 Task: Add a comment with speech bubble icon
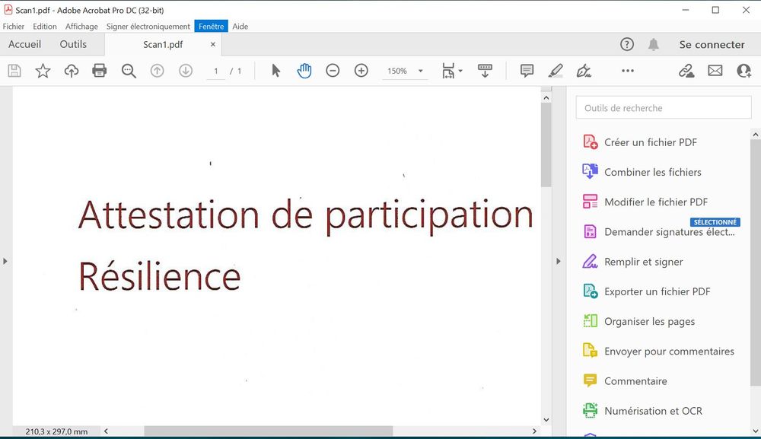tap(527, 71)
